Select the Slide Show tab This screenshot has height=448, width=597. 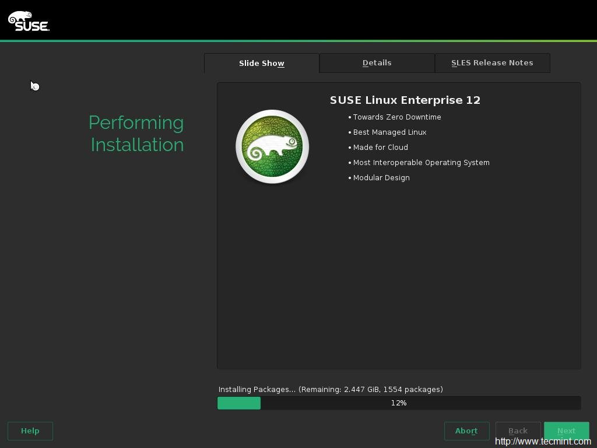(261, 63)
